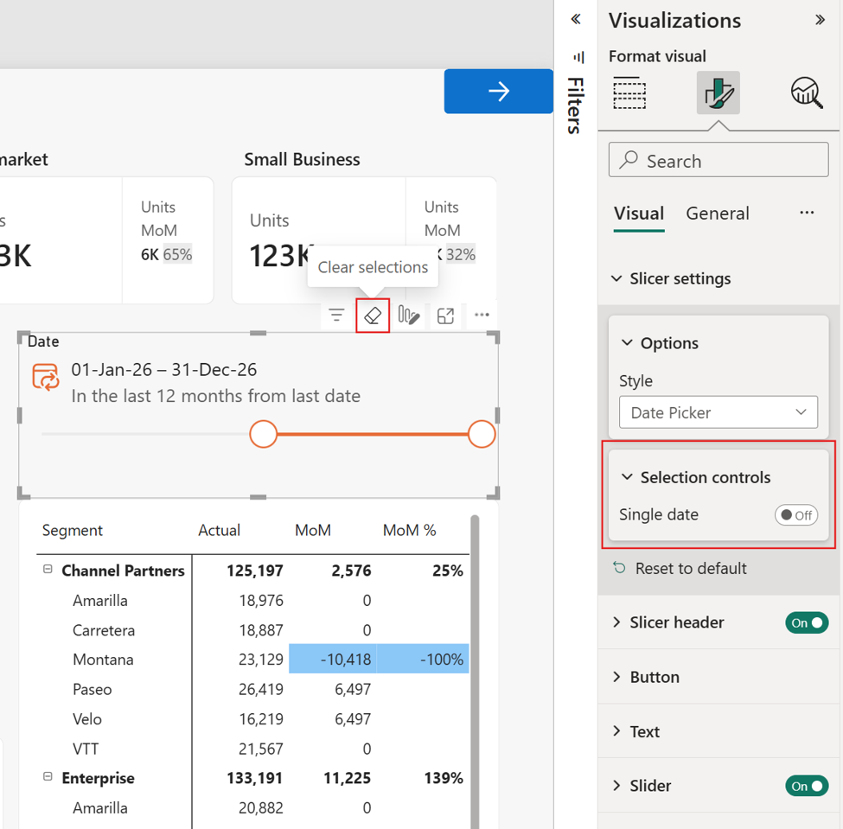Click the right handle of date slider
The width and height of the screenshot is (843, 829).
pos(482,434)
